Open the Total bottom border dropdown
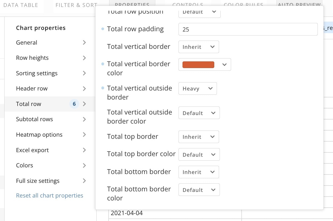333x221 pixels. 199,172
